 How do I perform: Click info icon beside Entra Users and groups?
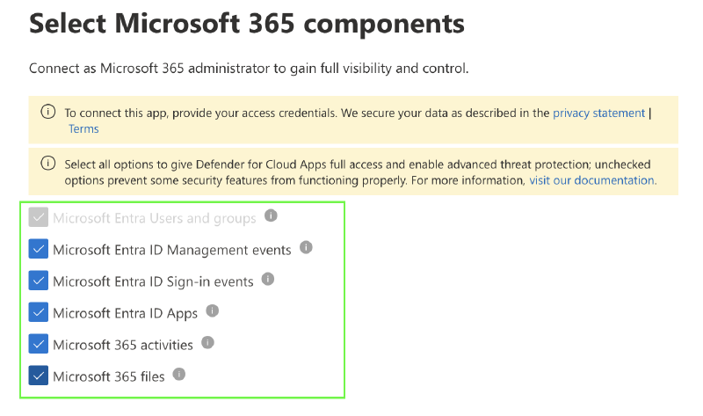[x=271, y=215]
